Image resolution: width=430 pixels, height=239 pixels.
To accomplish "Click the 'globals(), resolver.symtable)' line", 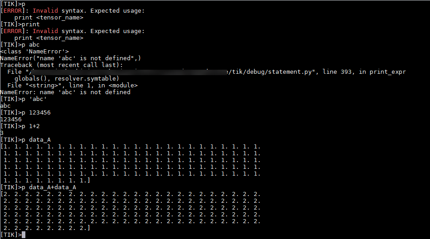I will [67, 79].
